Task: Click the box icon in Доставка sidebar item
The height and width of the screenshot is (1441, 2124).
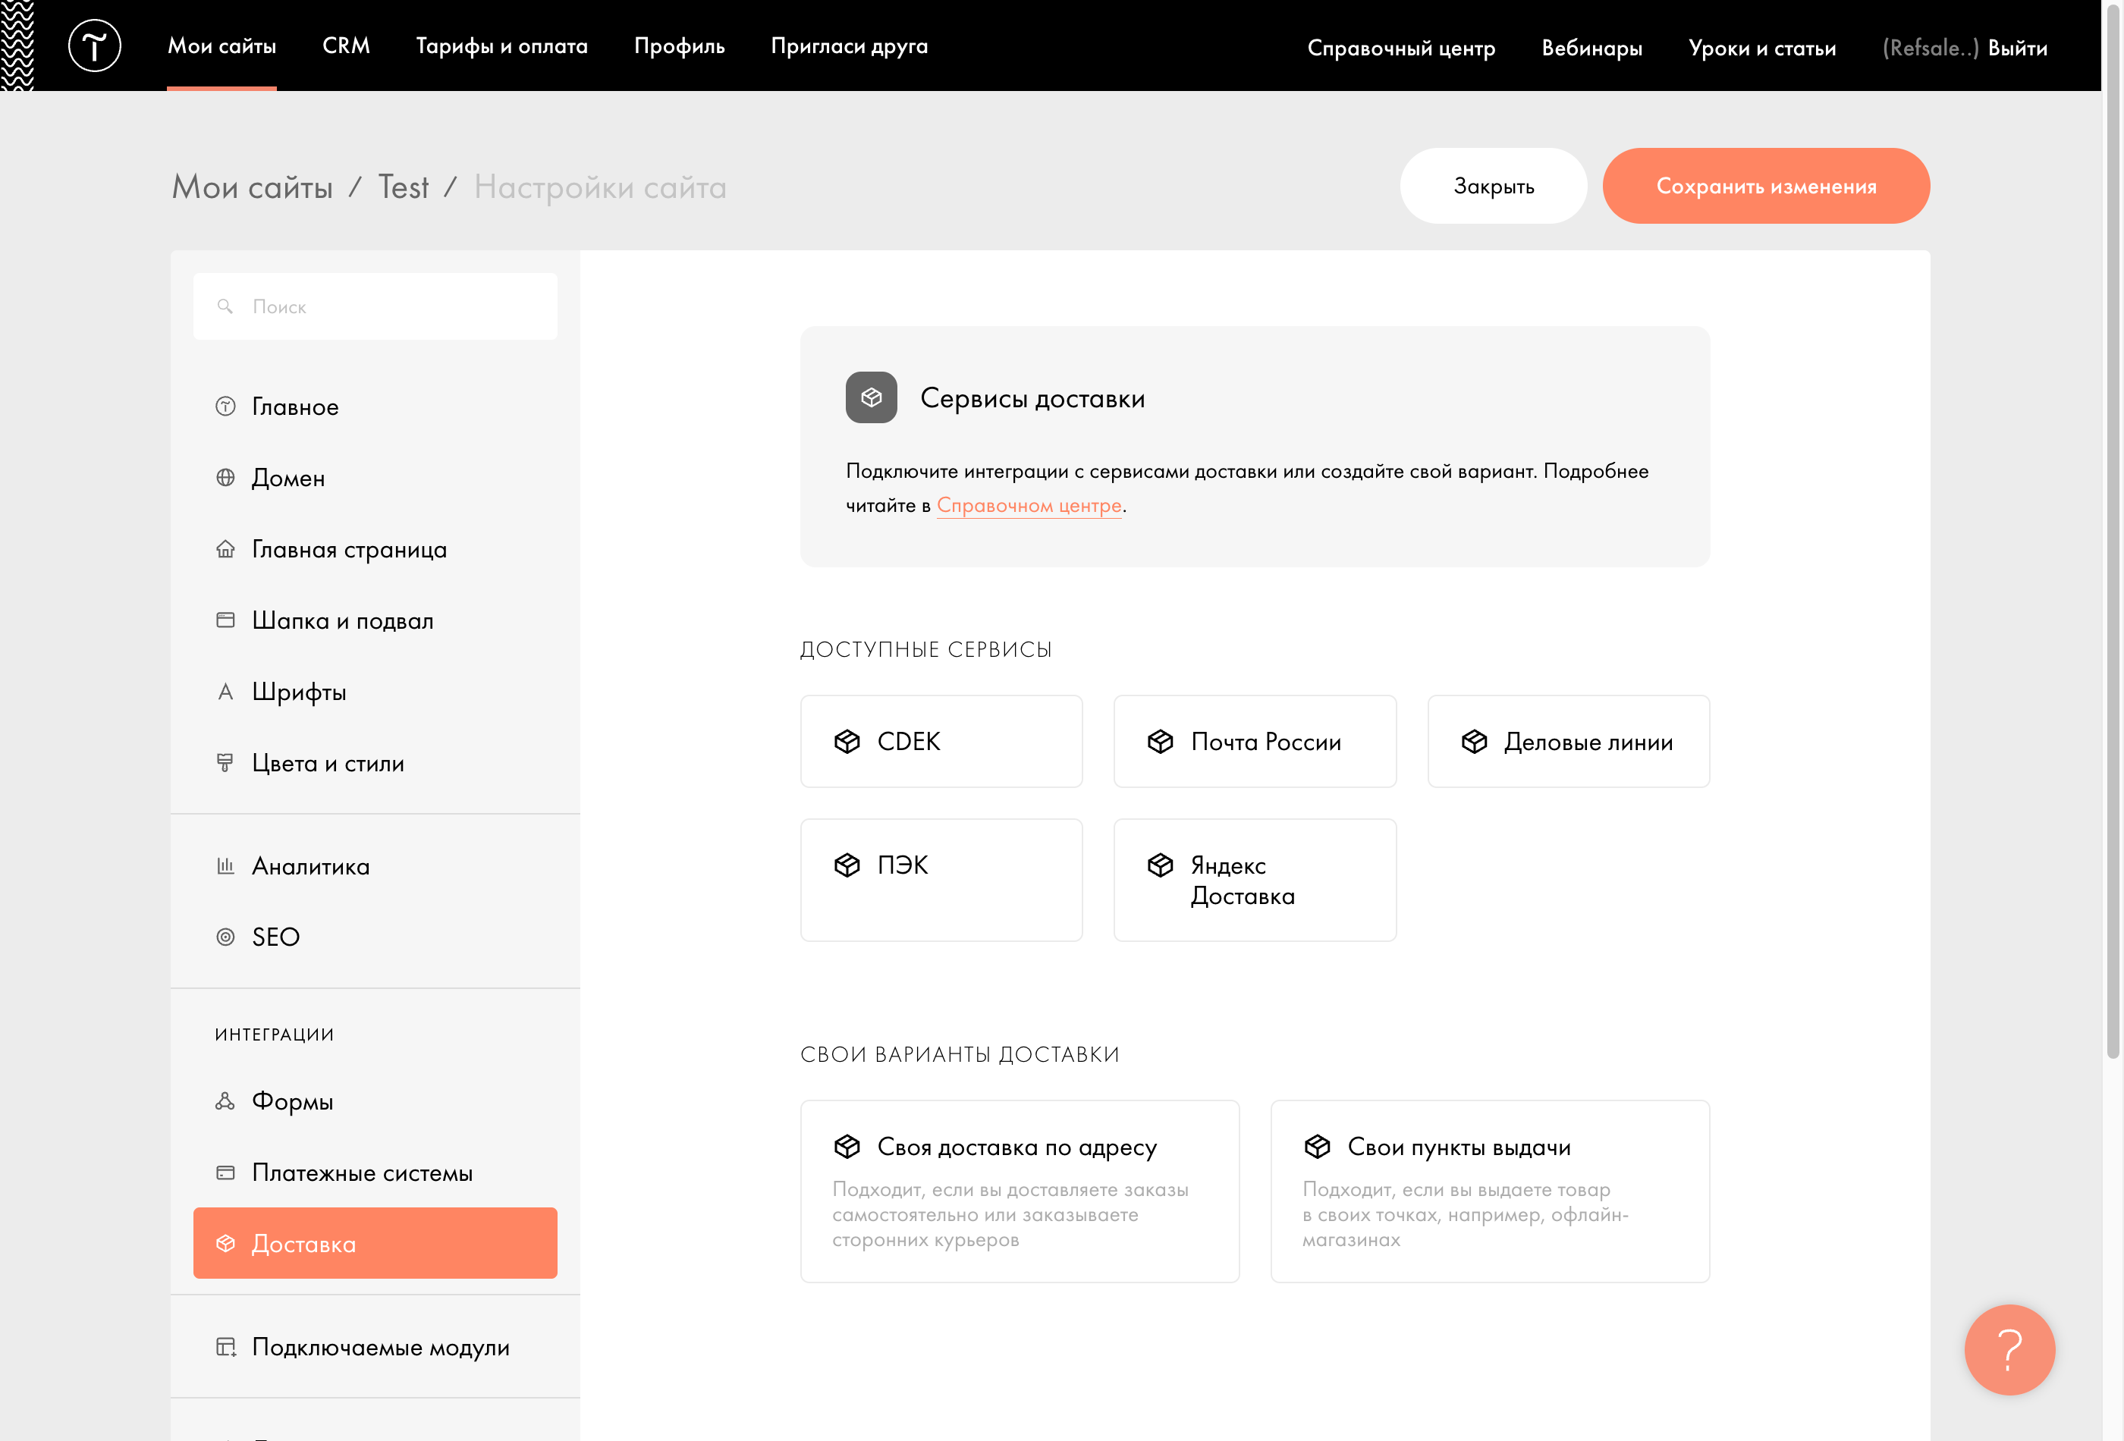Action: point(225,1243)
